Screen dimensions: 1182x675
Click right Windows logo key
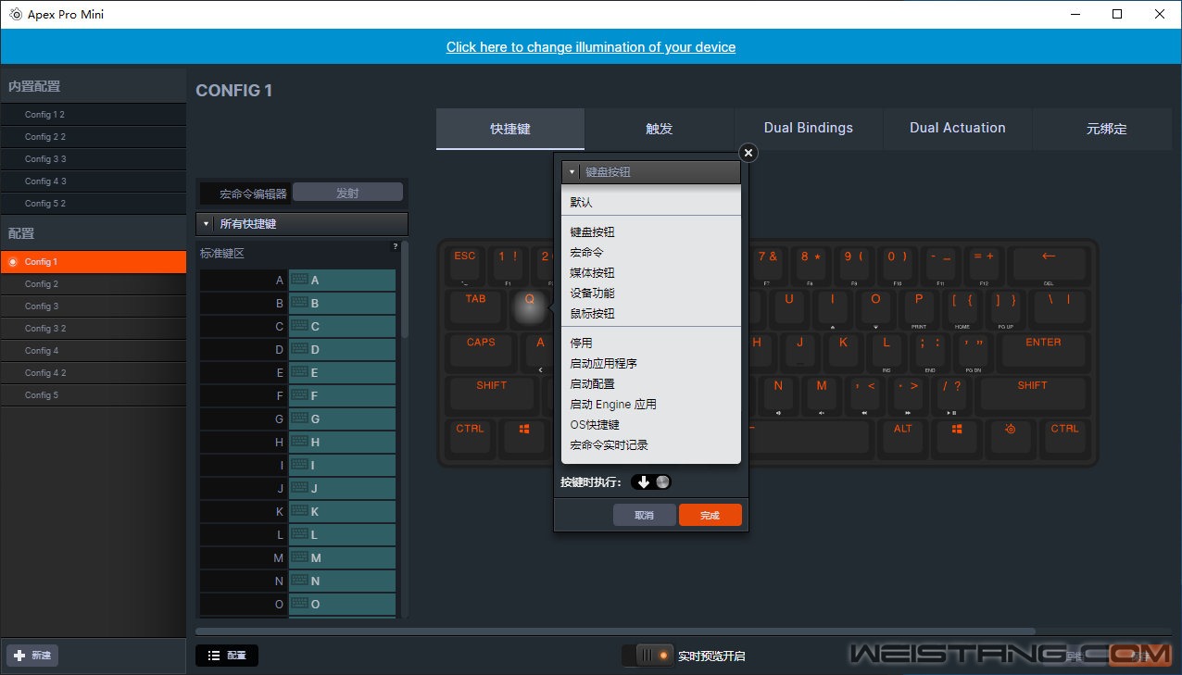(x=957, y=436)
